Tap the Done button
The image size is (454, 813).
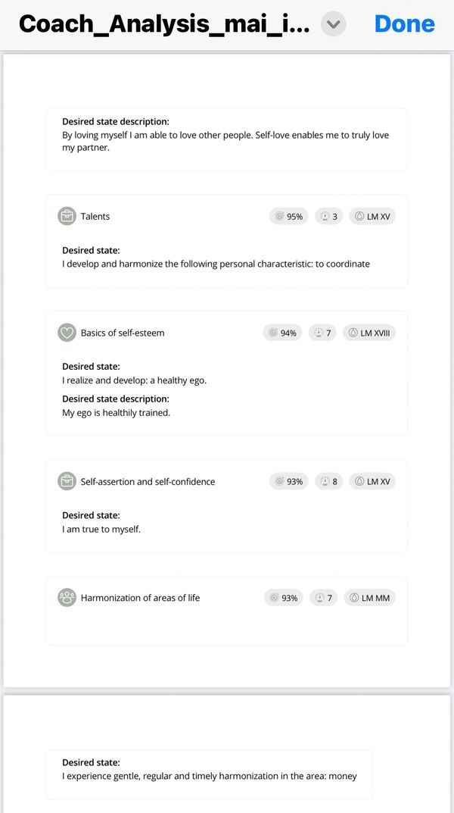click(x=404, y=24)
